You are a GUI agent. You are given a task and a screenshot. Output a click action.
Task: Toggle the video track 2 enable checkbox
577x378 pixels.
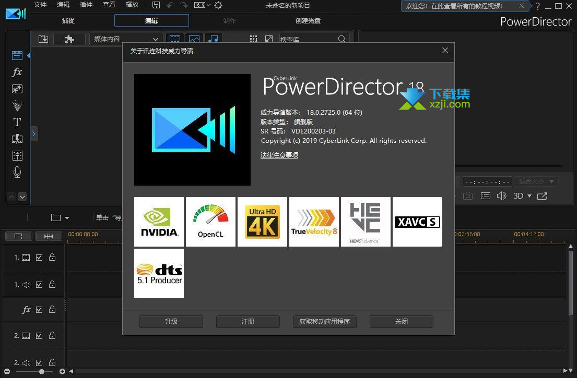point(39,336)
